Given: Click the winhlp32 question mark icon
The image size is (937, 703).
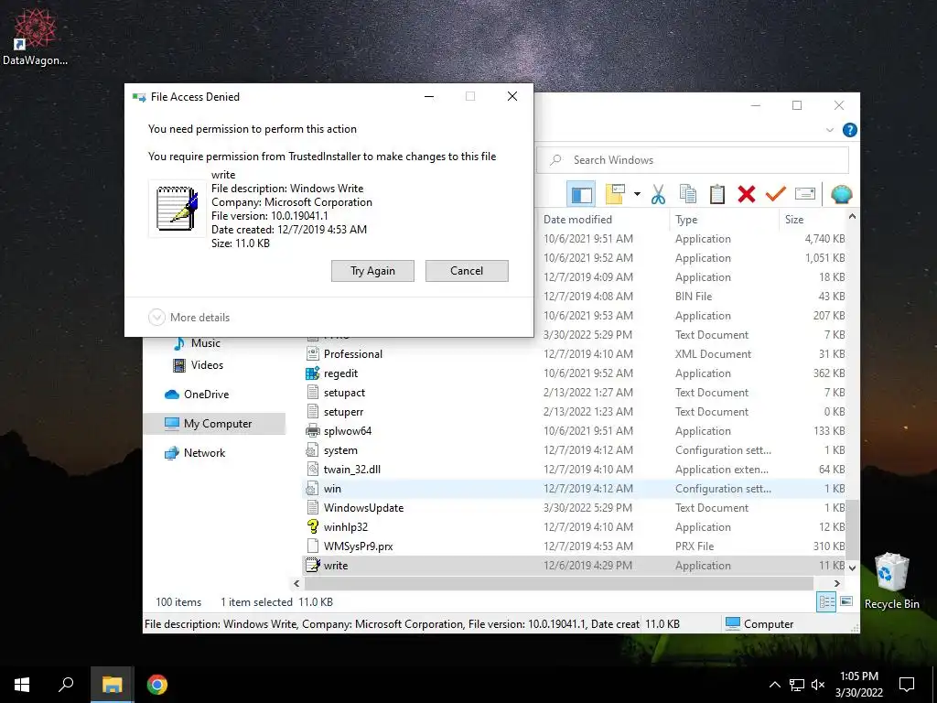Looking at the screenshot, I should (x=313, y=526).
